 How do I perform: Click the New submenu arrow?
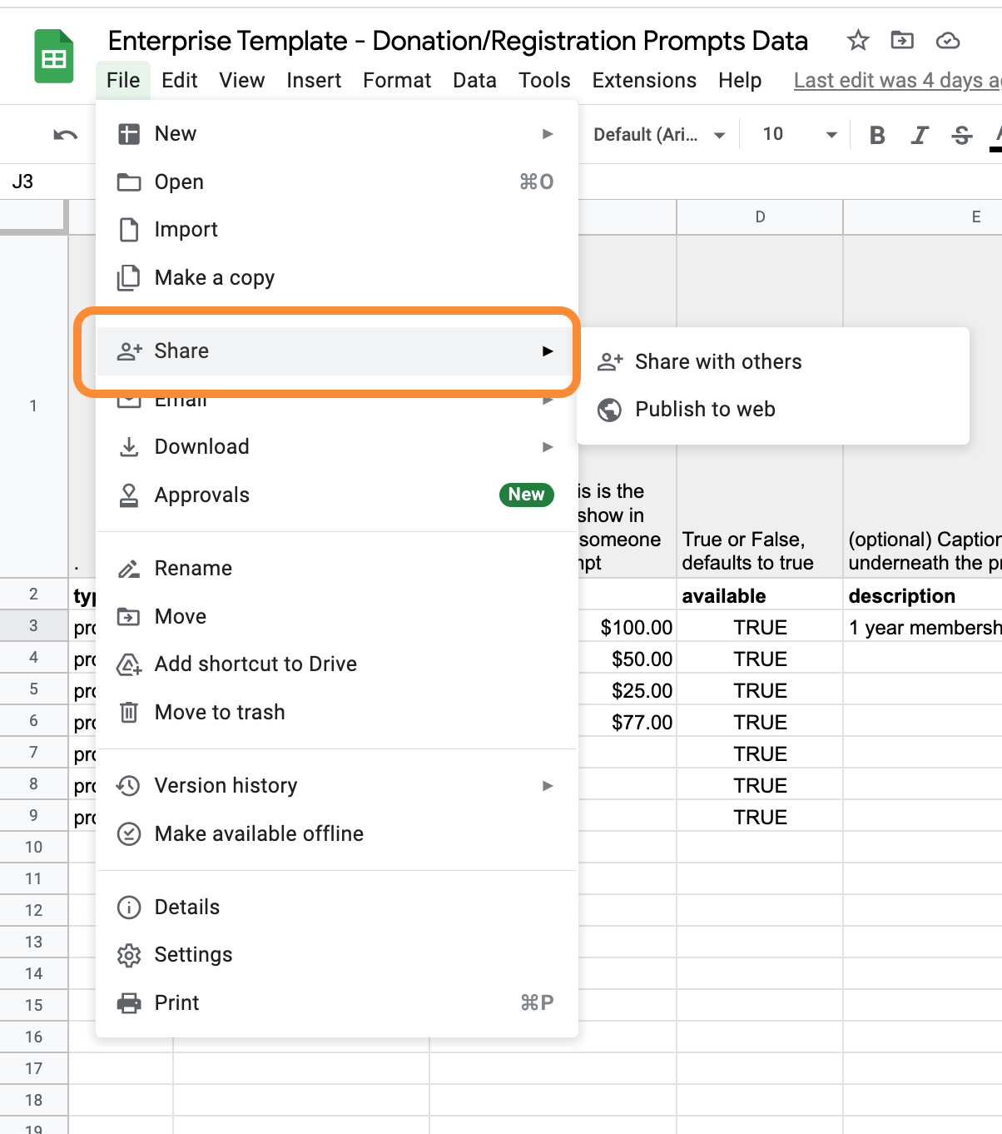pos(548,134)
